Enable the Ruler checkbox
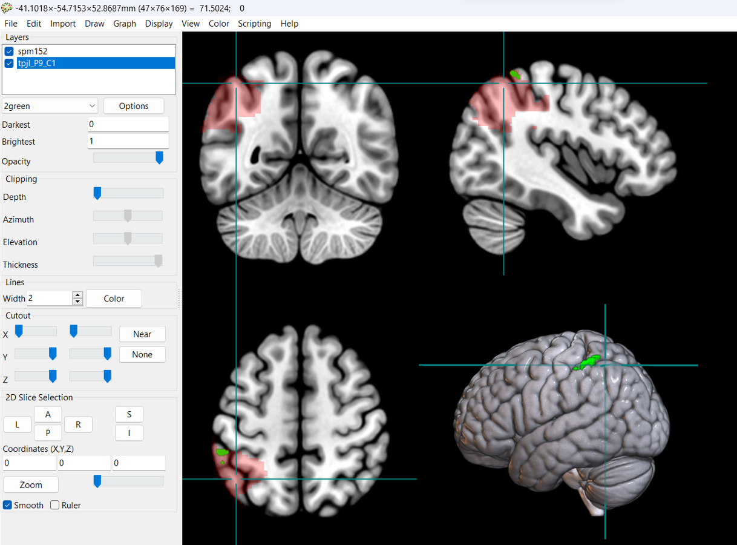The width and height of the screenshot is (737, 545). [55, 505]
